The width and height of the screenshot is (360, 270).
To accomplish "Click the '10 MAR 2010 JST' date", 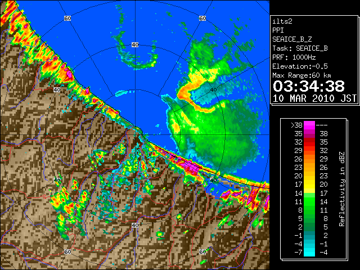I will point(314,98).
